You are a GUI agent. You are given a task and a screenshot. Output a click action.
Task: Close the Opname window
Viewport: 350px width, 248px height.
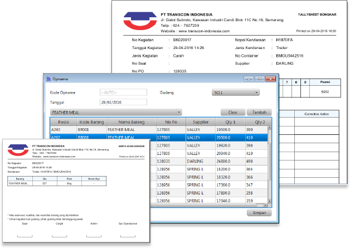click(x=270, y=79)
